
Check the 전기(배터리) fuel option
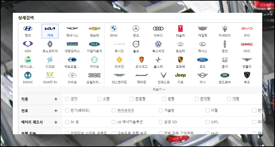pyautogui.click(x=67, y=110)
